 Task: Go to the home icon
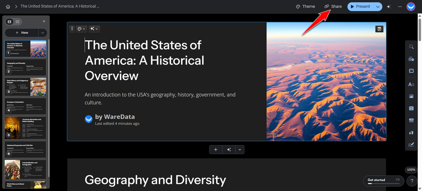point(8,6)
